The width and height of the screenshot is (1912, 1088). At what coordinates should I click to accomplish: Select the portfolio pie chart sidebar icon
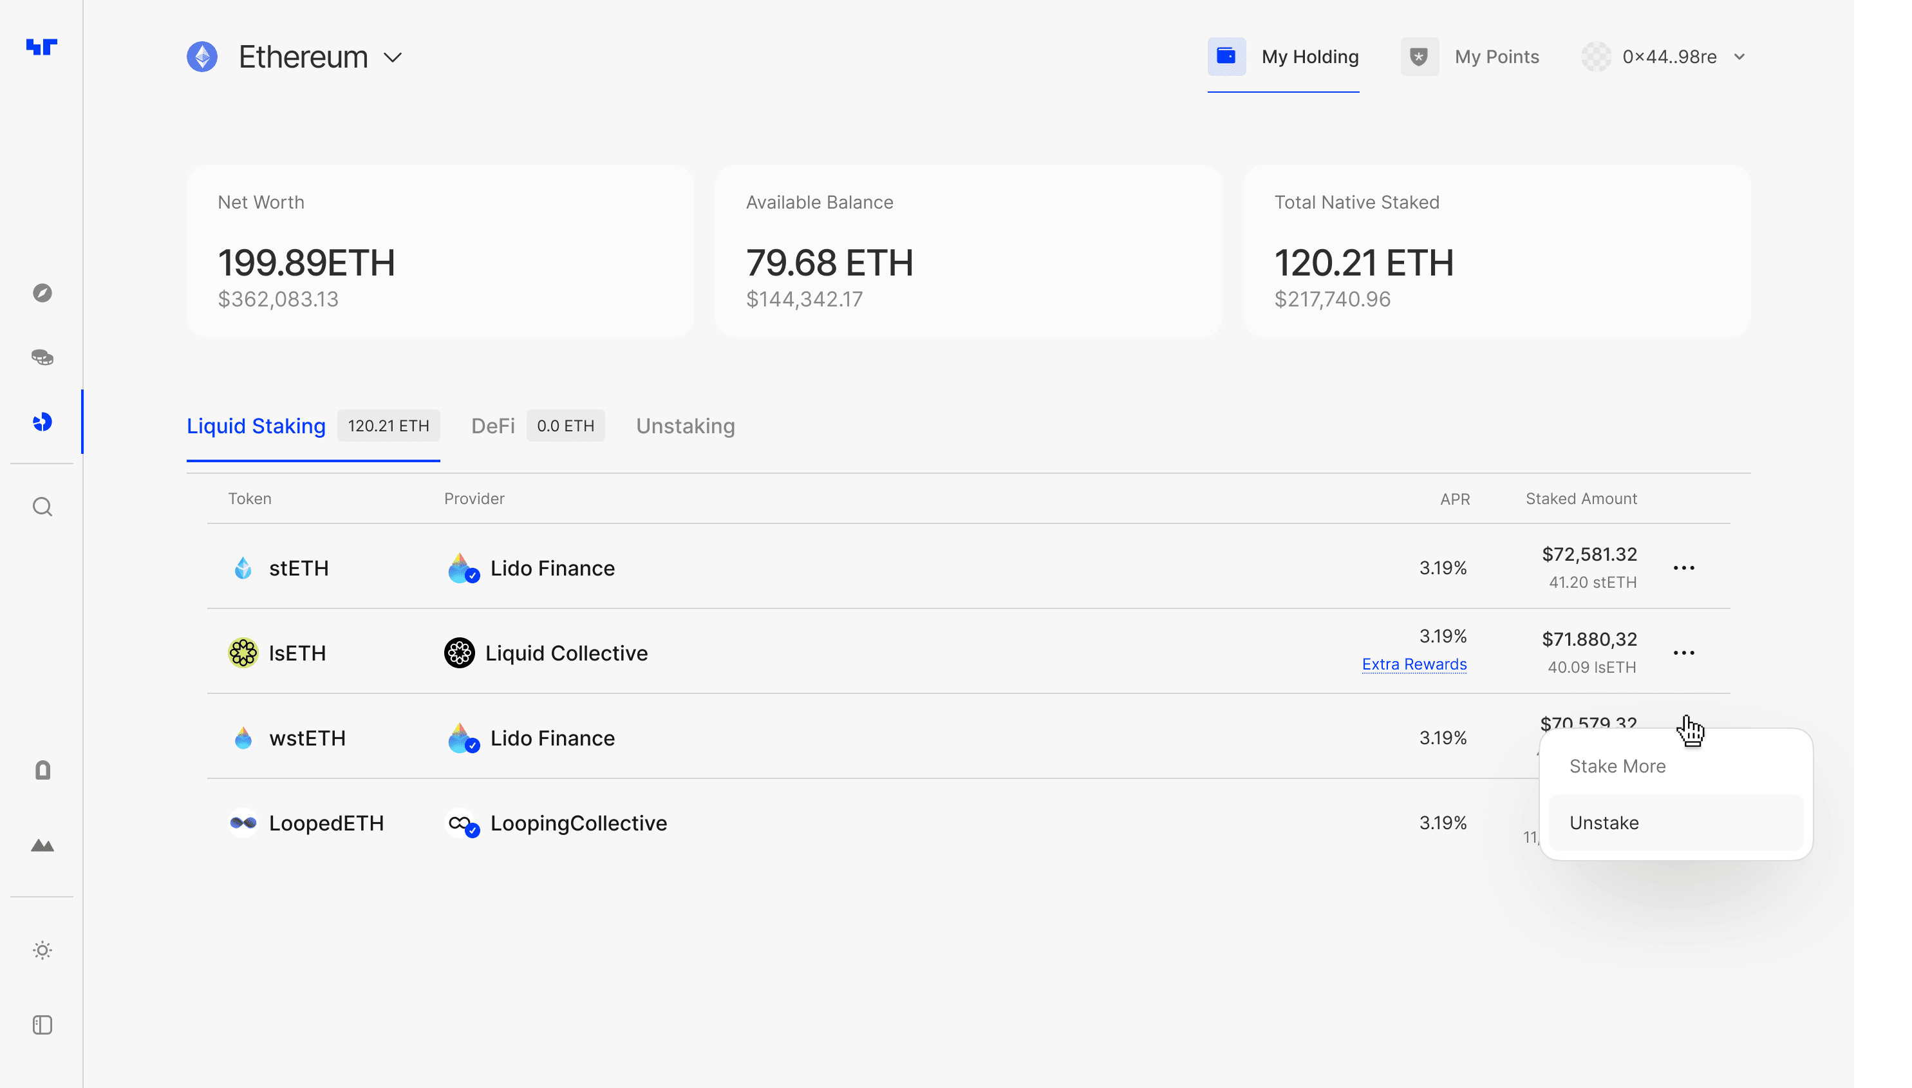(x=42, y=422)
